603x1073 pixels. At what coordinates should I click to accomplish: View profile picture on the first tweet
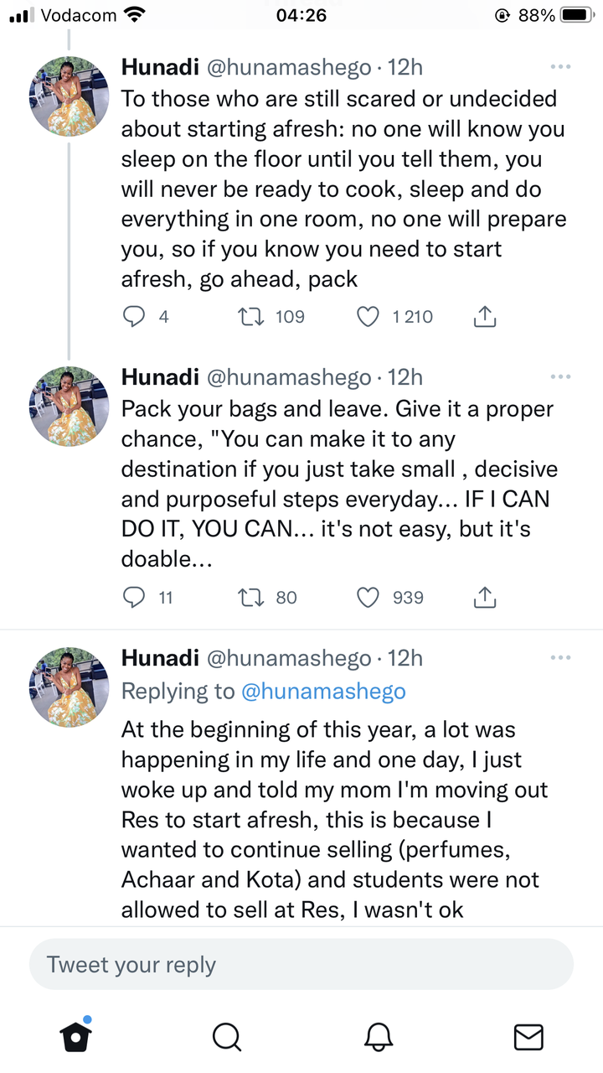[70, 97]
